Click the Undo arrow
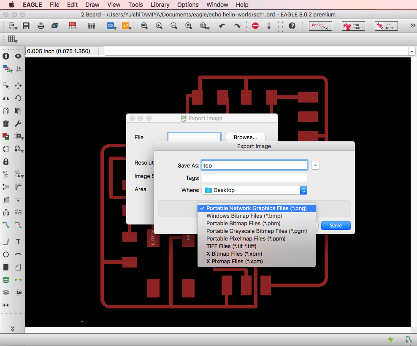The height and width of the screenshot is (346, 417). pos(222,26)
